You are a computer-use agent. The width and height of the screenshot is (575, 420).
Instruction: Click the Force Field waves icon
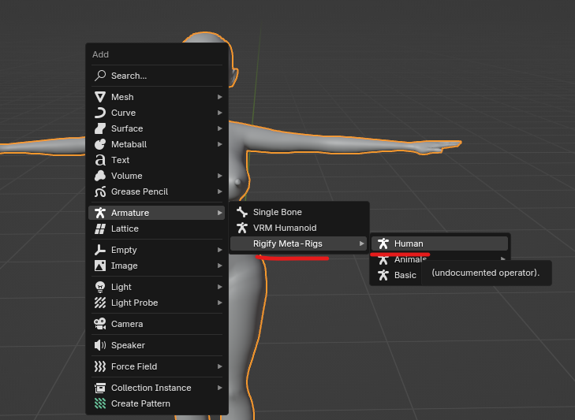100,366
